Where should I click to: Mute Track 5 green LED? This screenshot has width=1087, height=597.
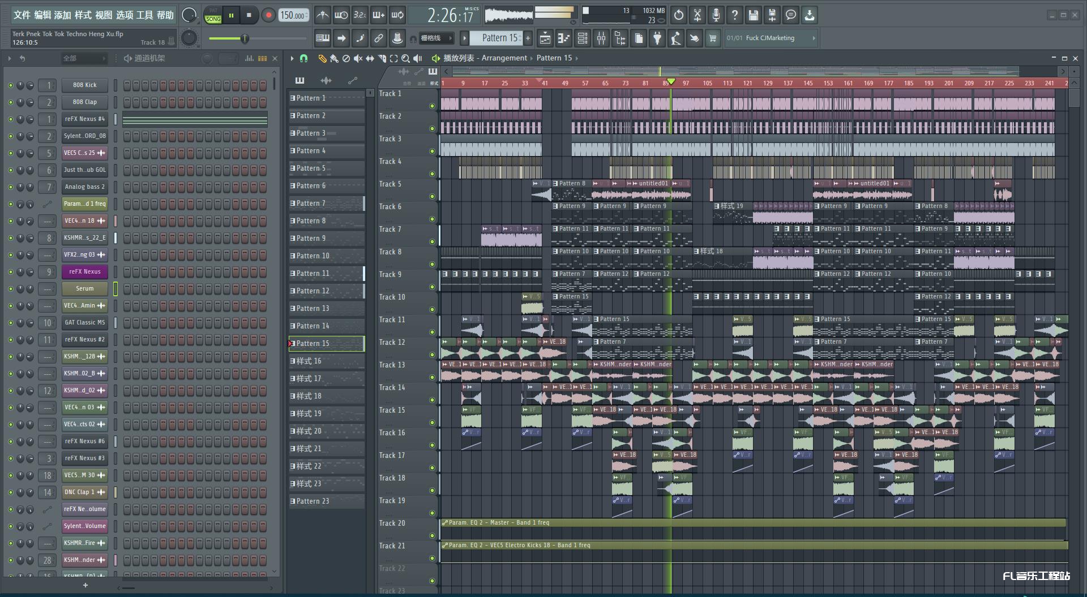(x=432, y=196)
